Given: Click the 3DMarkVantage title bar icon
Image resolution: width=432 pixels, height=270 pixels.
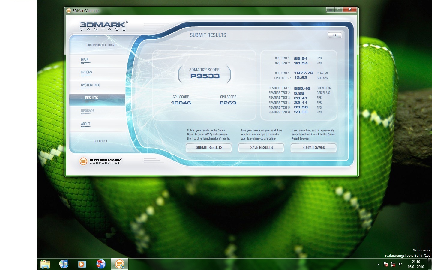Looking at the screenshot, I should pyautogui.click(x=69, y=11).
